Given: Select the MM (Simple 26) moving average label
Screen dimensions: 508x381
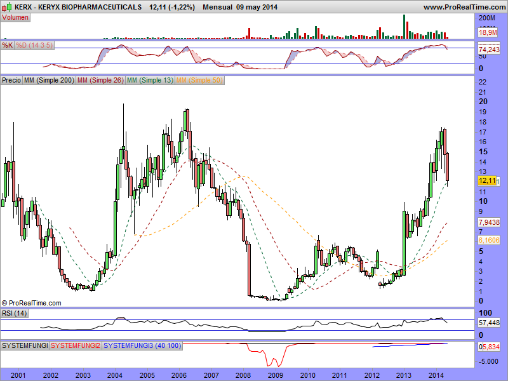Looking at the screenshot, I should (100, 80).
